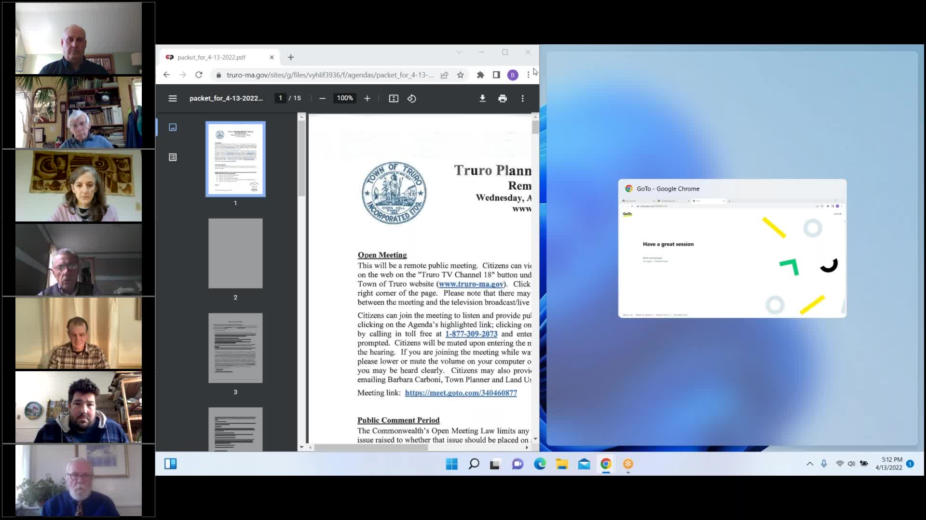
Task: Click the fit to page icon
Action: [x=394, y=98]
